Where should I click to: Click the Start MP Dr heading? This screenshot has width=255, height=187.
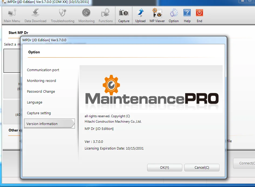coord(18,33)
